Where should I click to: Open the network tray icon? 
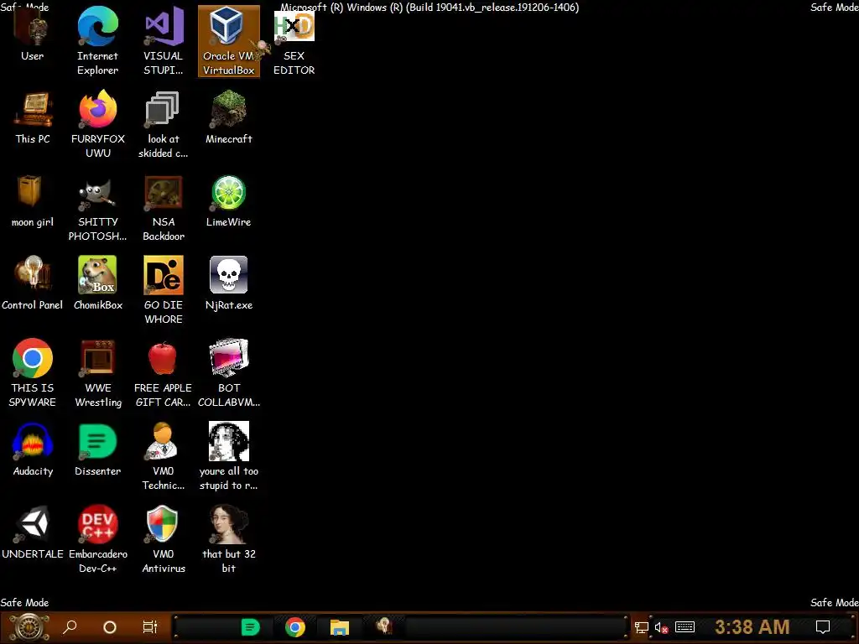tap(642, 627)
